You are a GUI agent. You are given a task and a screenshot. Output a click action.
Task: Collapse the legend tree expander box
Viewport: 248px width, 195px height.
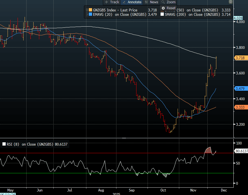coord(87,10)
